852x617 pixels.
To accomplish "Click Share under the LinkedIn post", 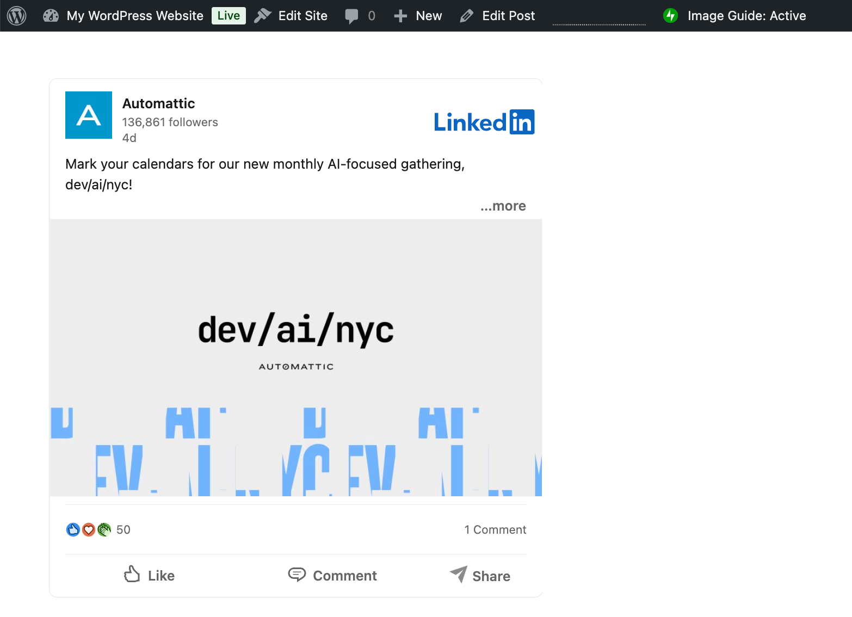I will point(481,575).
